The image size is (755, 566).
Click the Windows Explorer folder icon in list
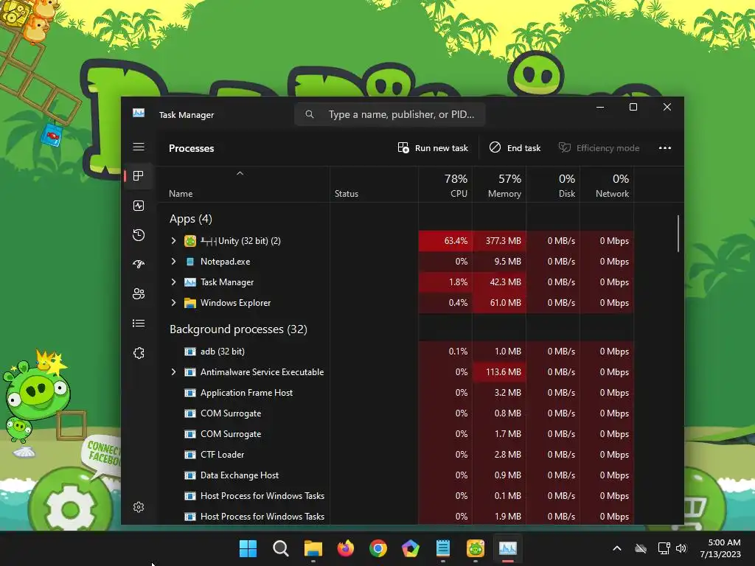190,303
